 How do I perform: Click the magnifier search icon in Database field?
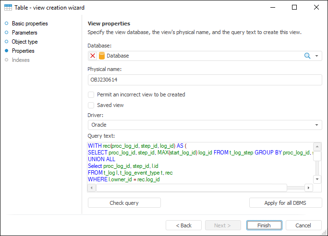(307, 56)
